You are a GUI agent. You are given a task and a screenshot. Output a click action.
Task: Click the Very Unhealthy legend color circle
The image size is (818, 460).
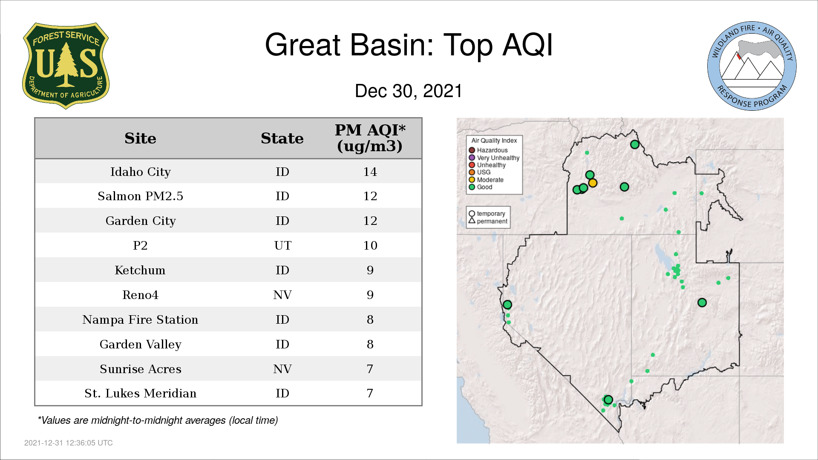[472, 158]
